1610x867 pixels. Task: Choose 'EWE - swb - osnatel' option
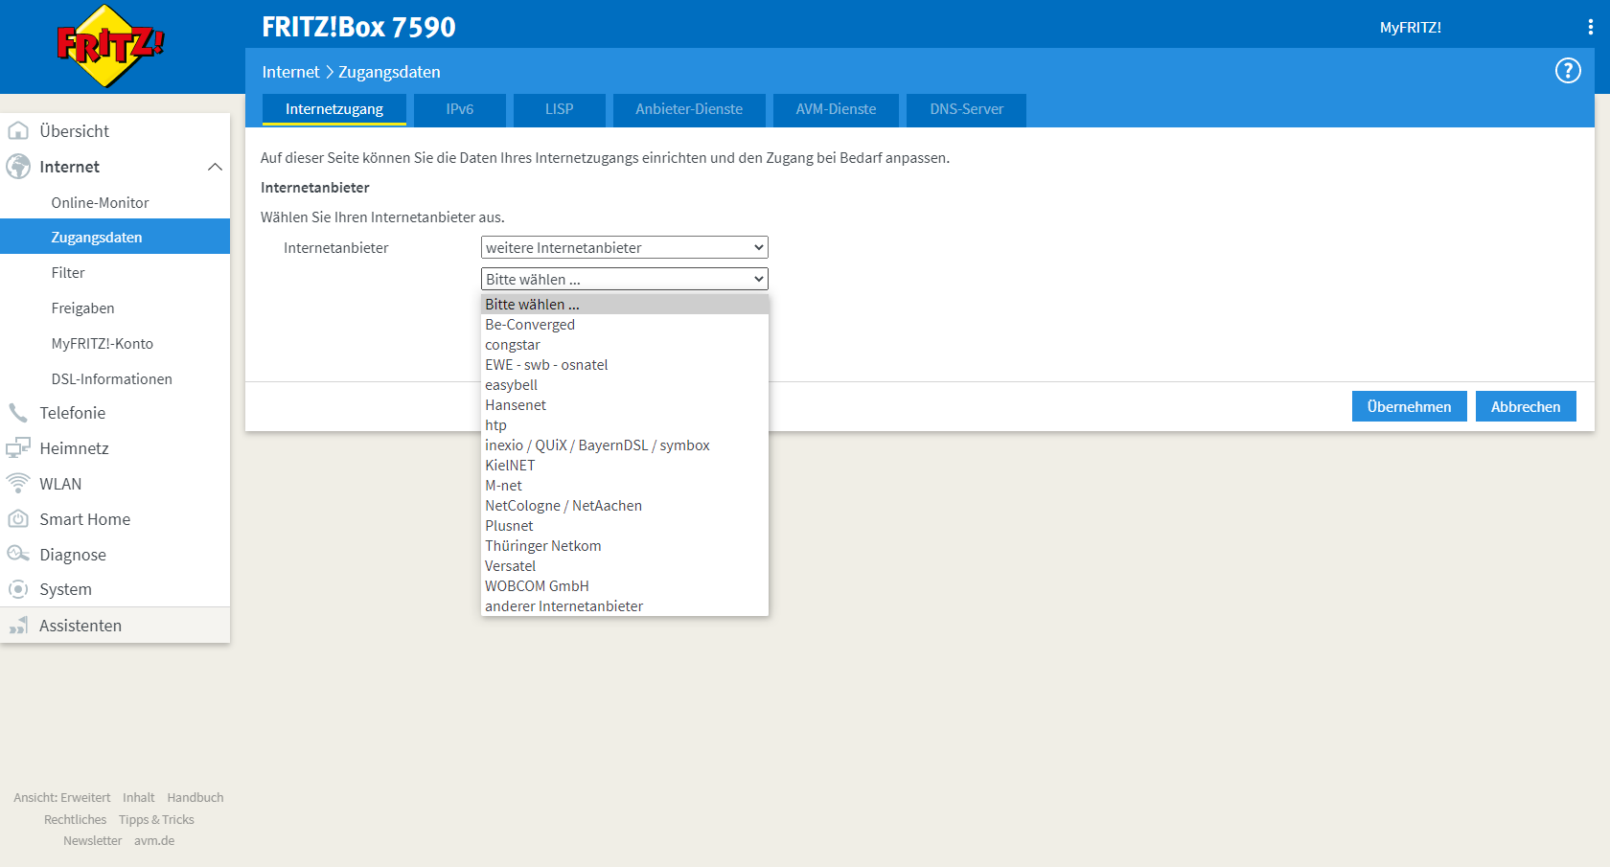tap(625, 365)
